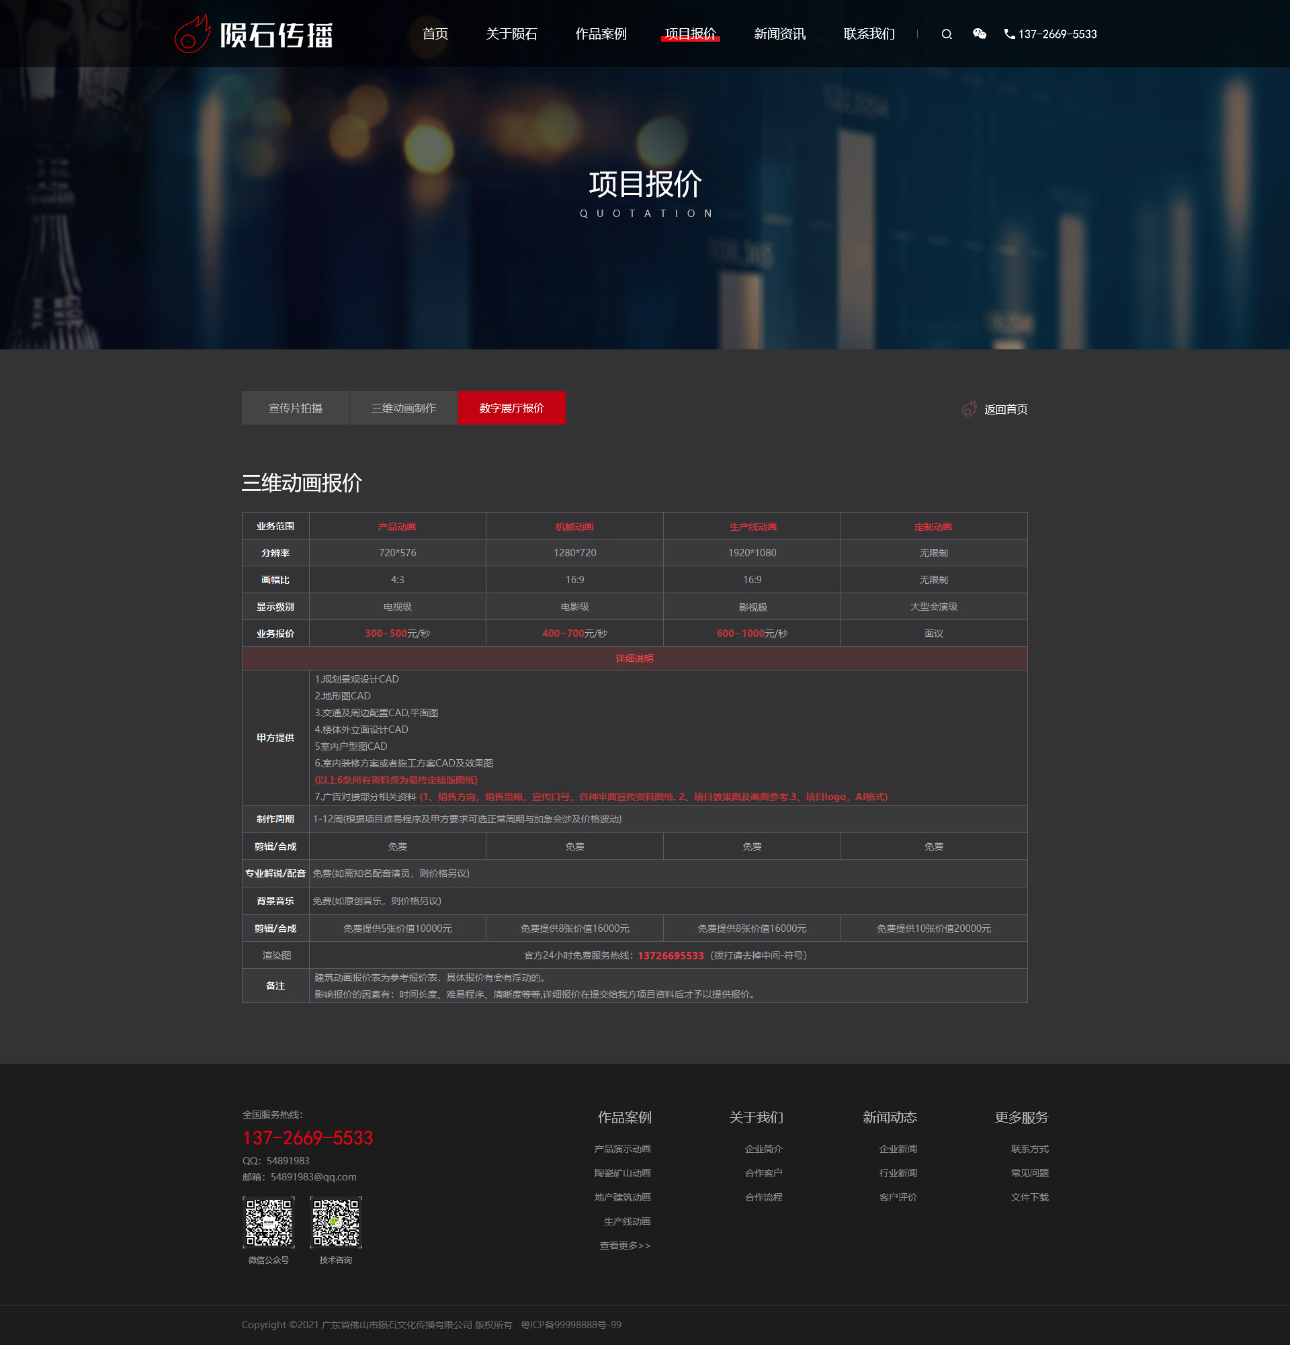Select the 数字展厅报价 tab

pos(511,408)
